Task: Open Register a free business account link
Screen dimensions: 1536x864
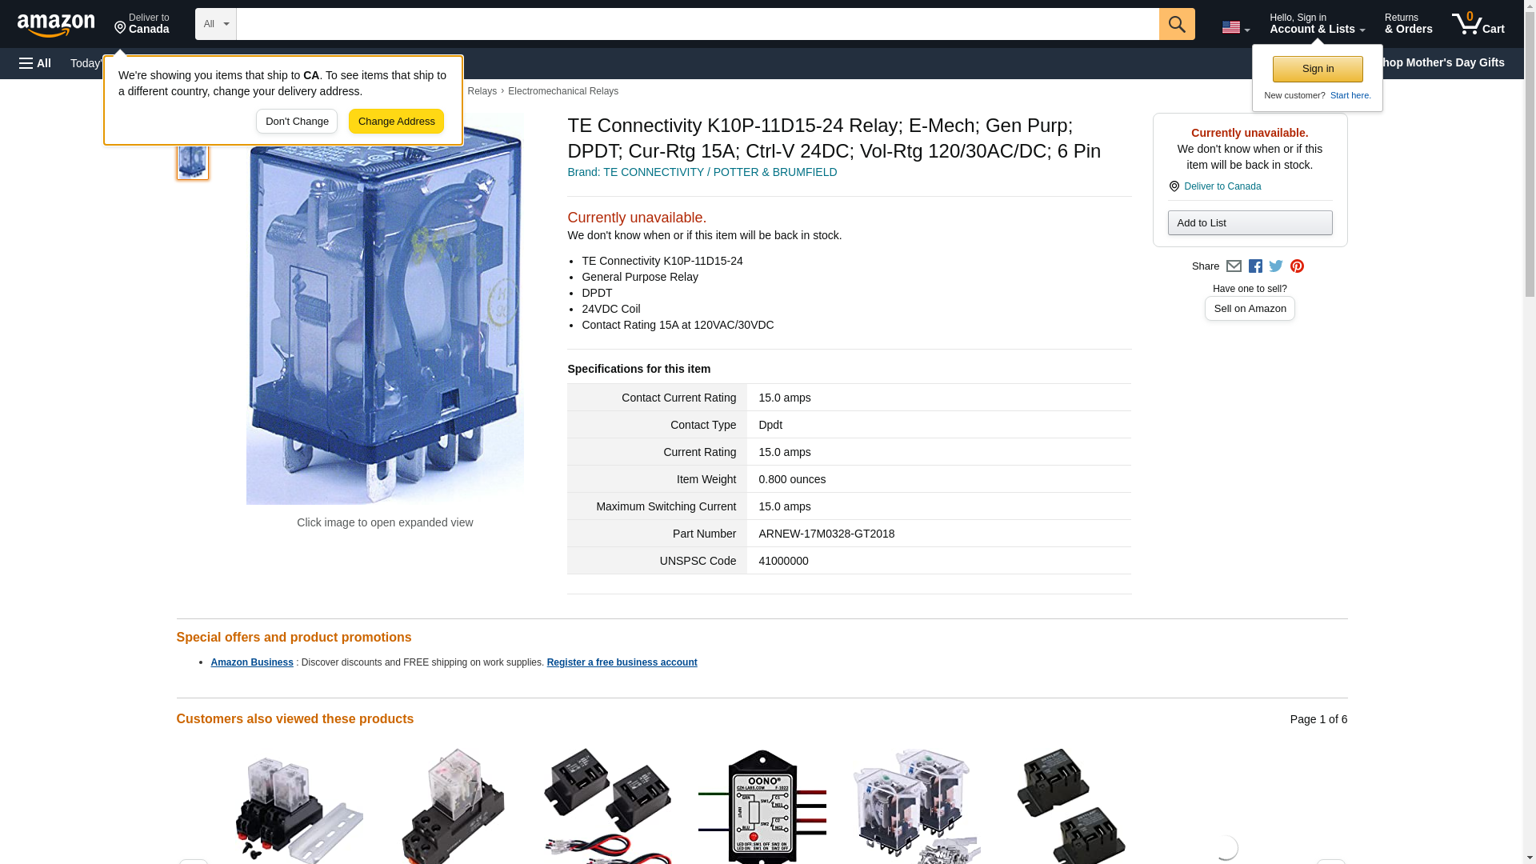Action: click(622, 662)
